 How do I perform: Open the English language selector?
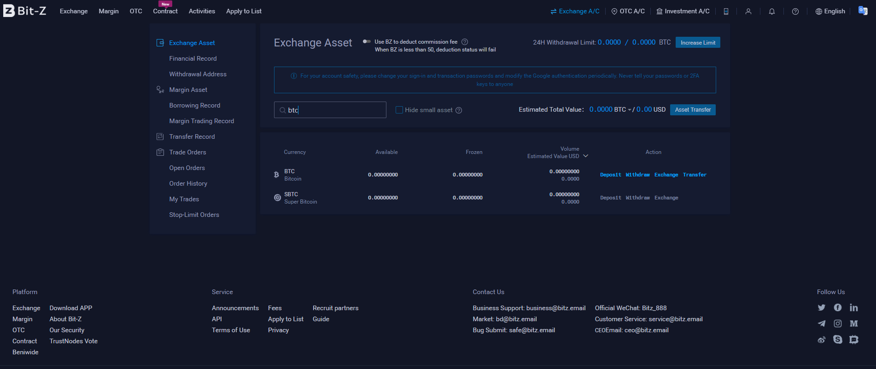pos(830,11)
